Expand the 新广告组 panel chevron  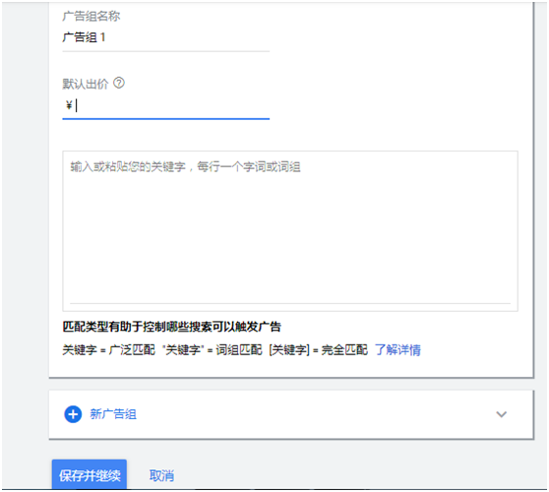[502, 414]
